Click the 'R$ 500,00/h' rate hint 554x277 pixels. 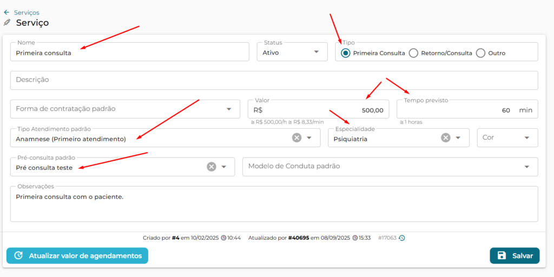pos(269,122)
